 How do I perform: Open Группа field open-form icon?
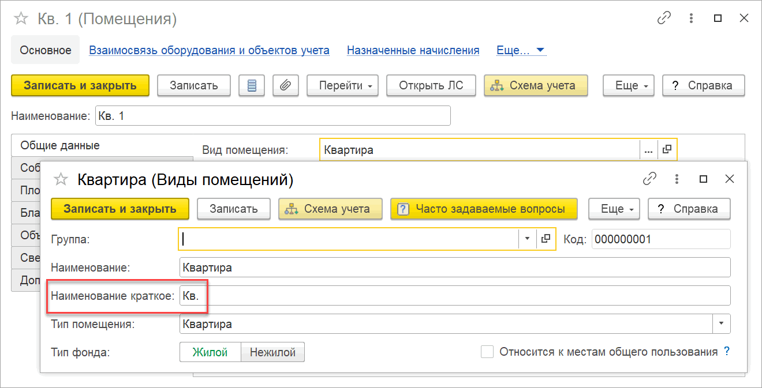[546, 239]
